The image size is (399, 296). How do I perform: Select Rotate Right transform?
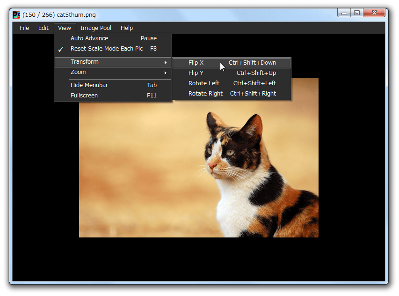232,94
